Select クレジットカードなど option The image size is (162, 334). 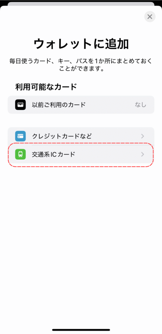pos(81,136)
